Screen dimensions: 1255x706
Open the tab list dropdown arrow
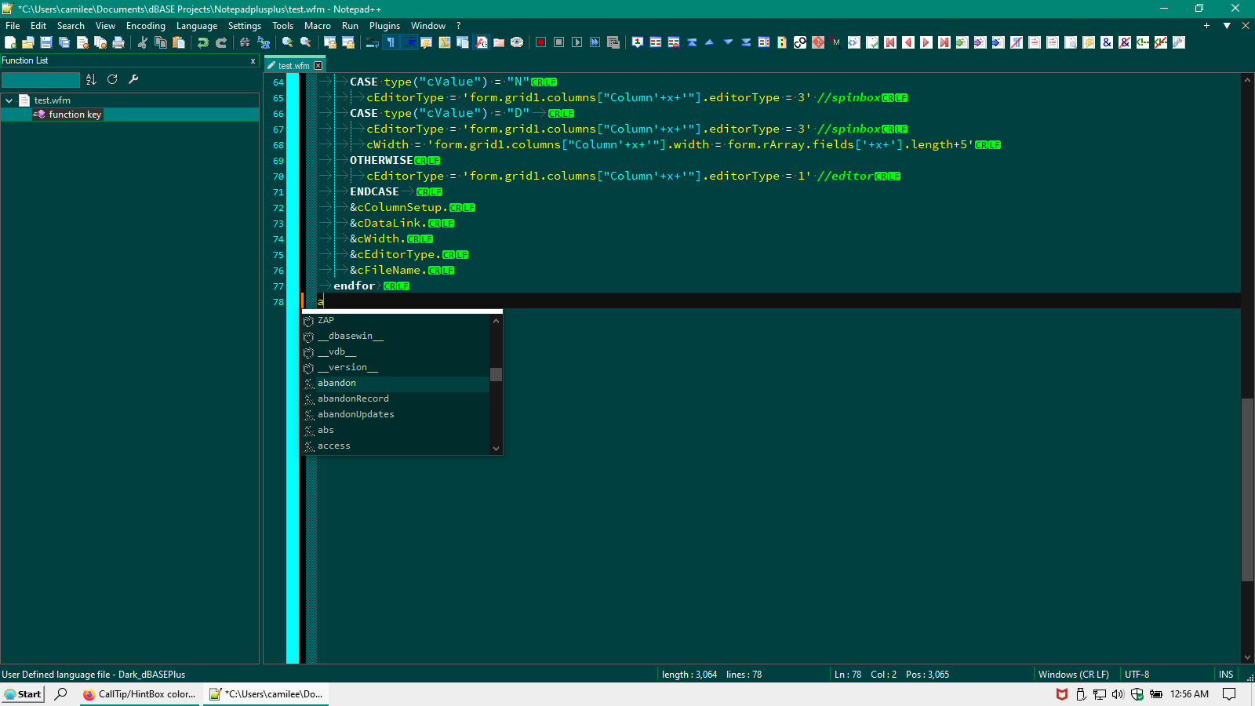point(1226,25)
